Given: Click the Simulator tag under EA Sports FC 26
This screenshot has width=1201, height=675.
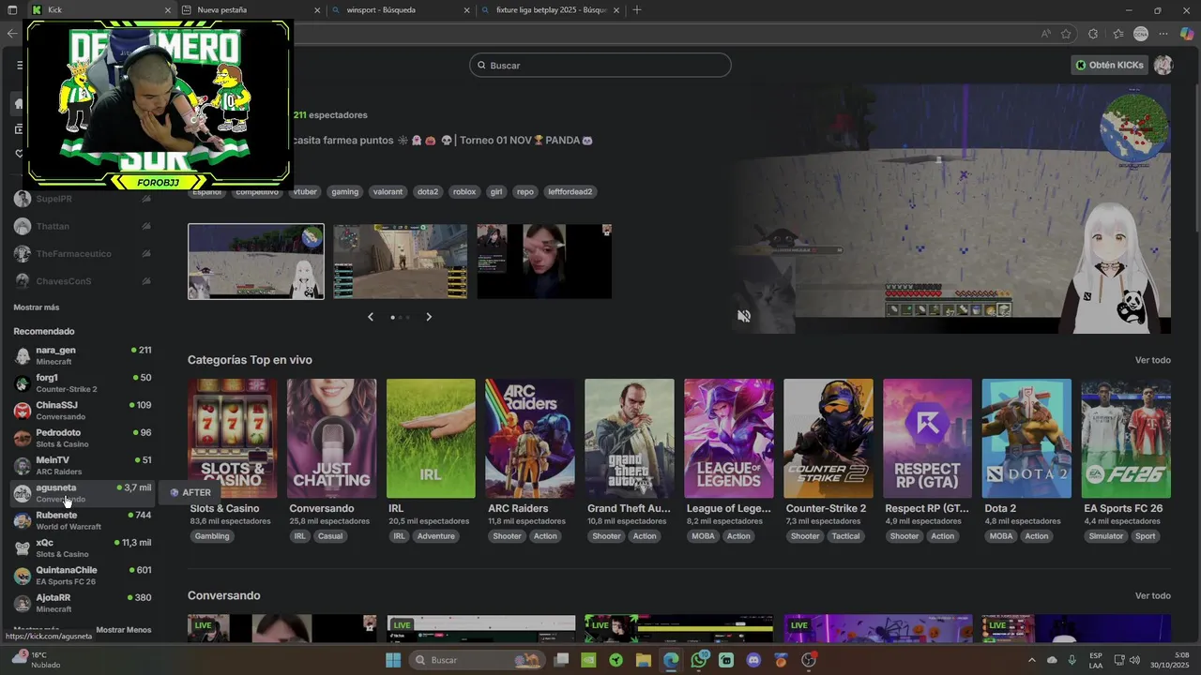Looking at the screenshot, I should point(1105,536).
